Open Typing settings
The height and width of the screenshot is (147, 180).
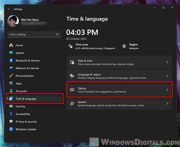[119, 90]
